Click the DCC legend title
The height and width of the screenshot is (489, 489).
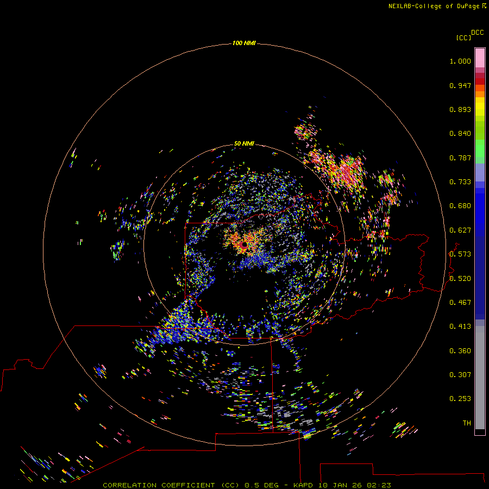(x=477, y=33)
